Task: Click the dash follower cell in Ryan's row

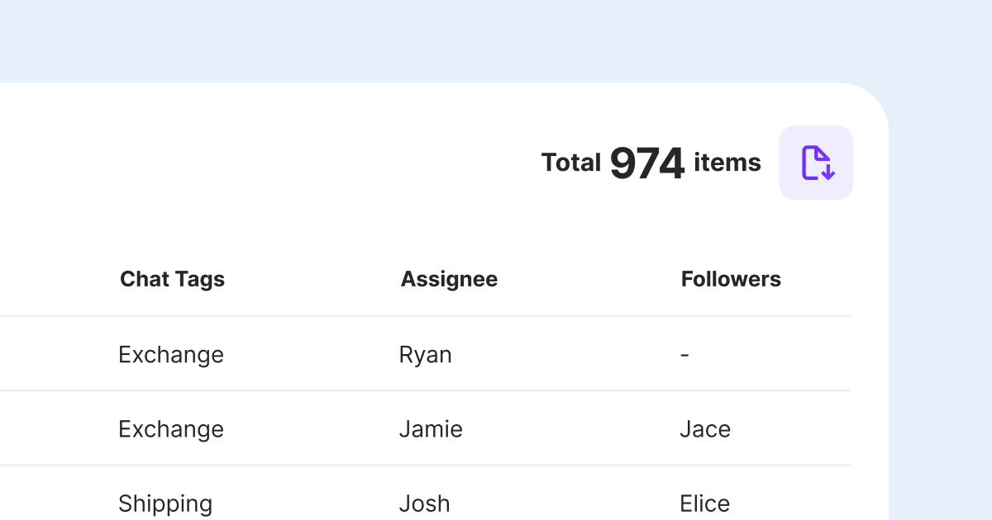Action: (684, 355)
